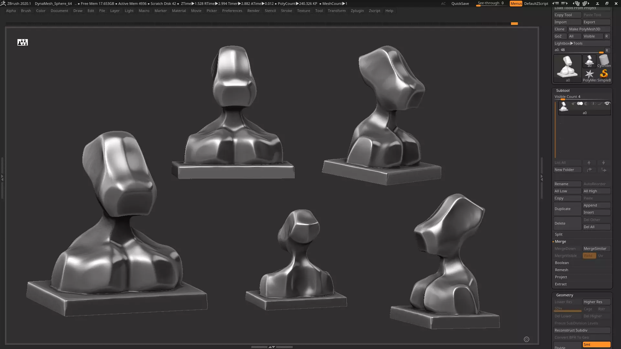This screenshot has width=621, height=349.
Task: Toggle the Weld option
Action: point(589,256)
